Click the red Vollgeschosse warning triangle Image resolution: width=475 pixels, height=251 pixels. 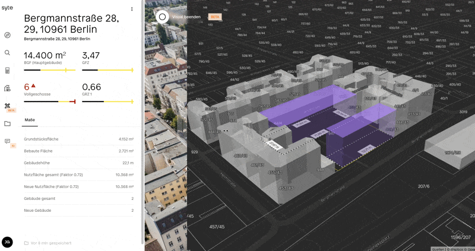[x=33, y=86]
